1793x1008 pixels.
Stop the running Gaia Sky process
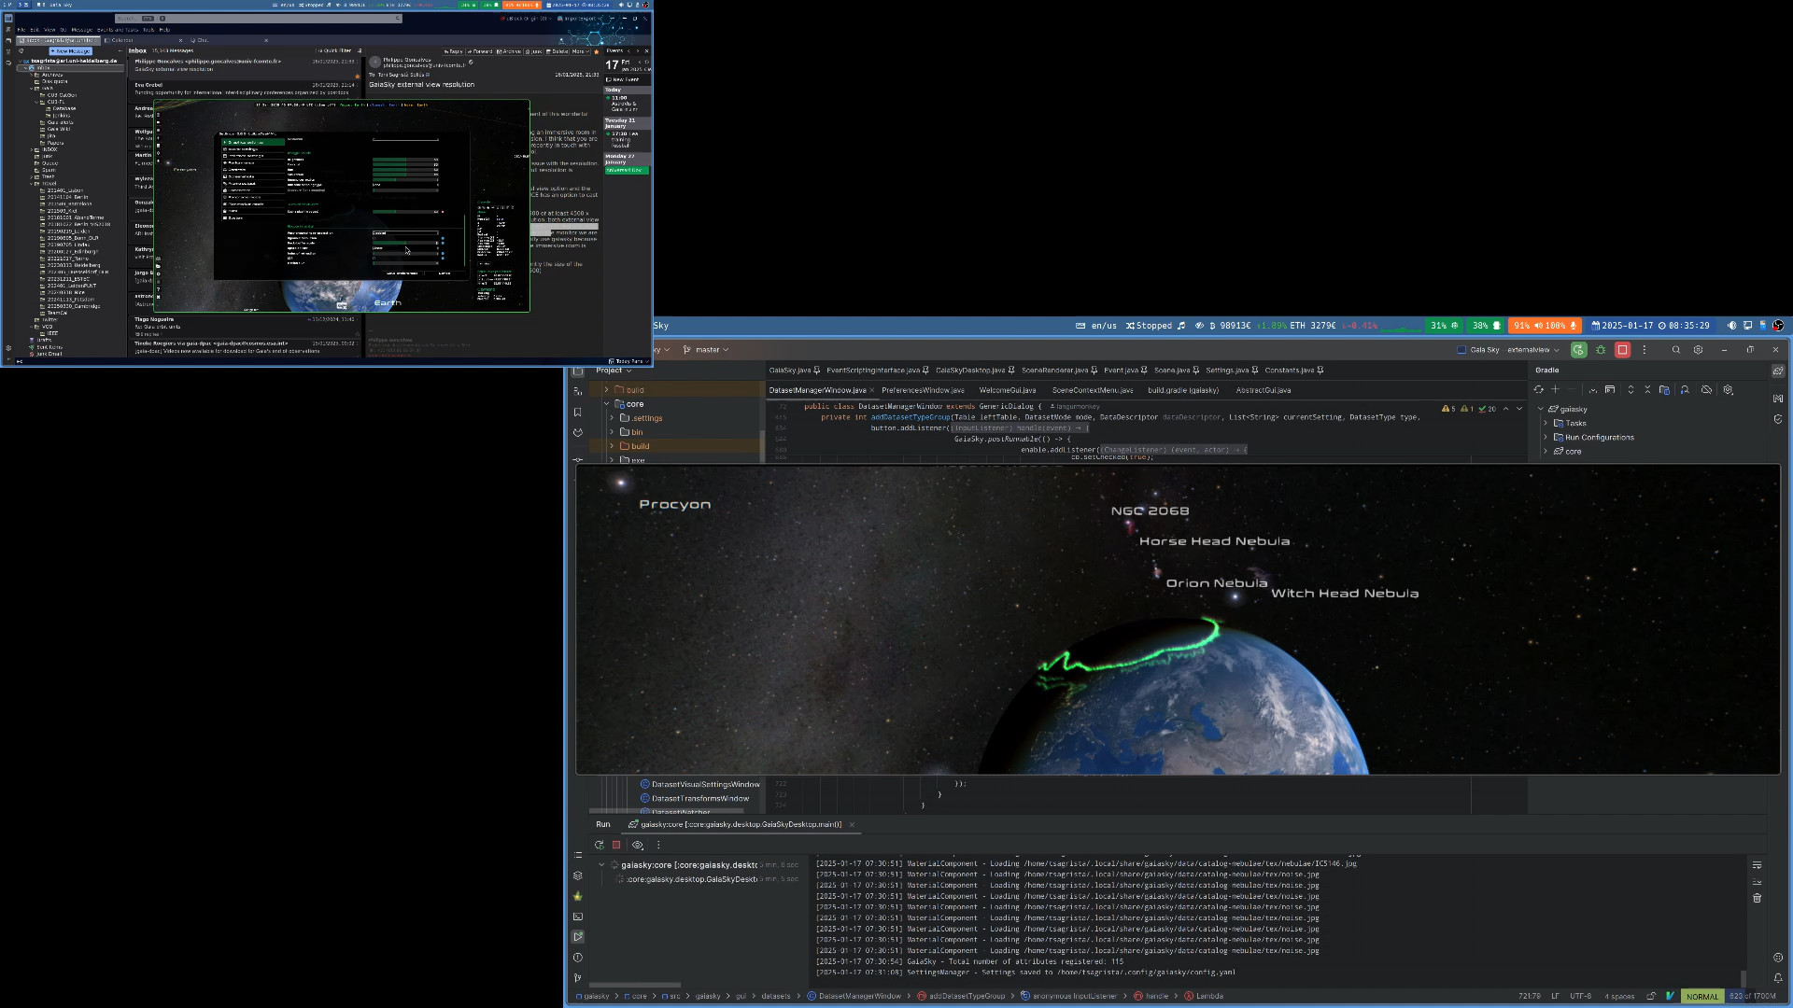1623,350
